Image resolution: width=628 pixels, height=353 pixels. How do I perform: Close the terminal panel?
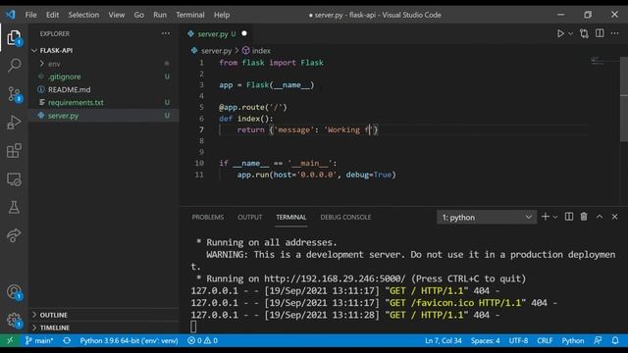click(x=615, y=217)
